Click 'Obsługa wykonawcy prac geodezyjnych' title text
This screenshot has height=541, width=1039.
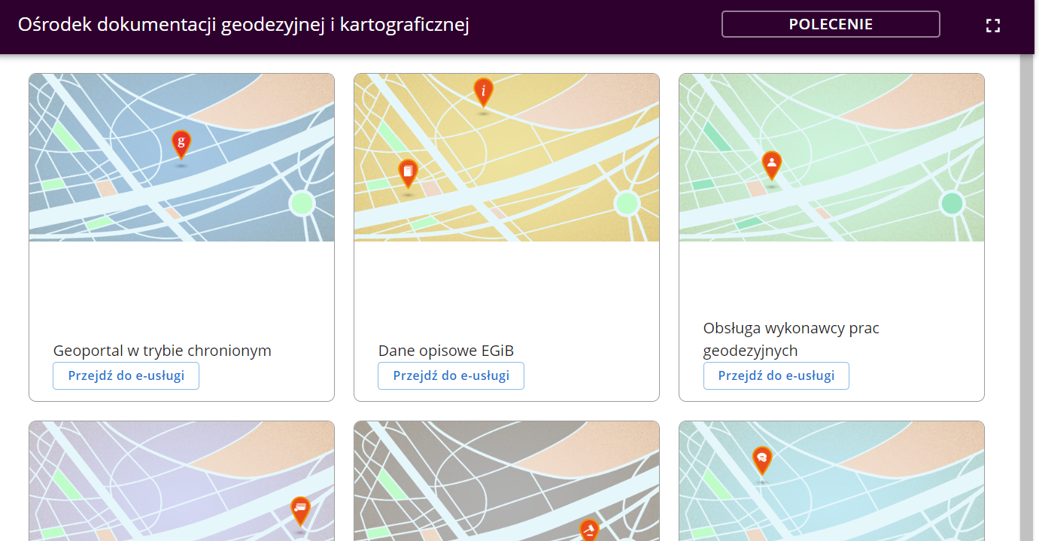[791, 339]
